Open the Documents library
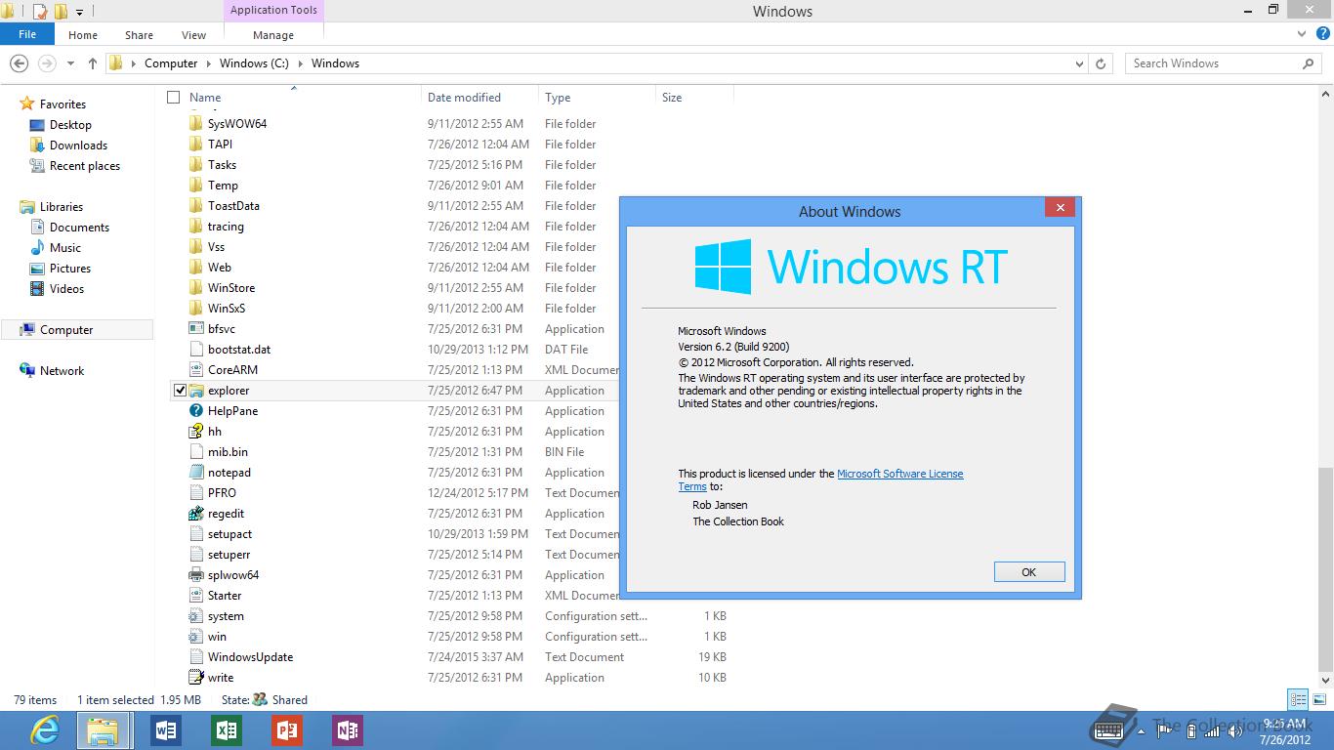This screenshot has width=1334, height=750. 79,228
